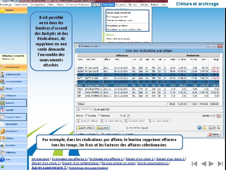Go to previous slide
Screen dimensions: 226x170
click(203, 164)
